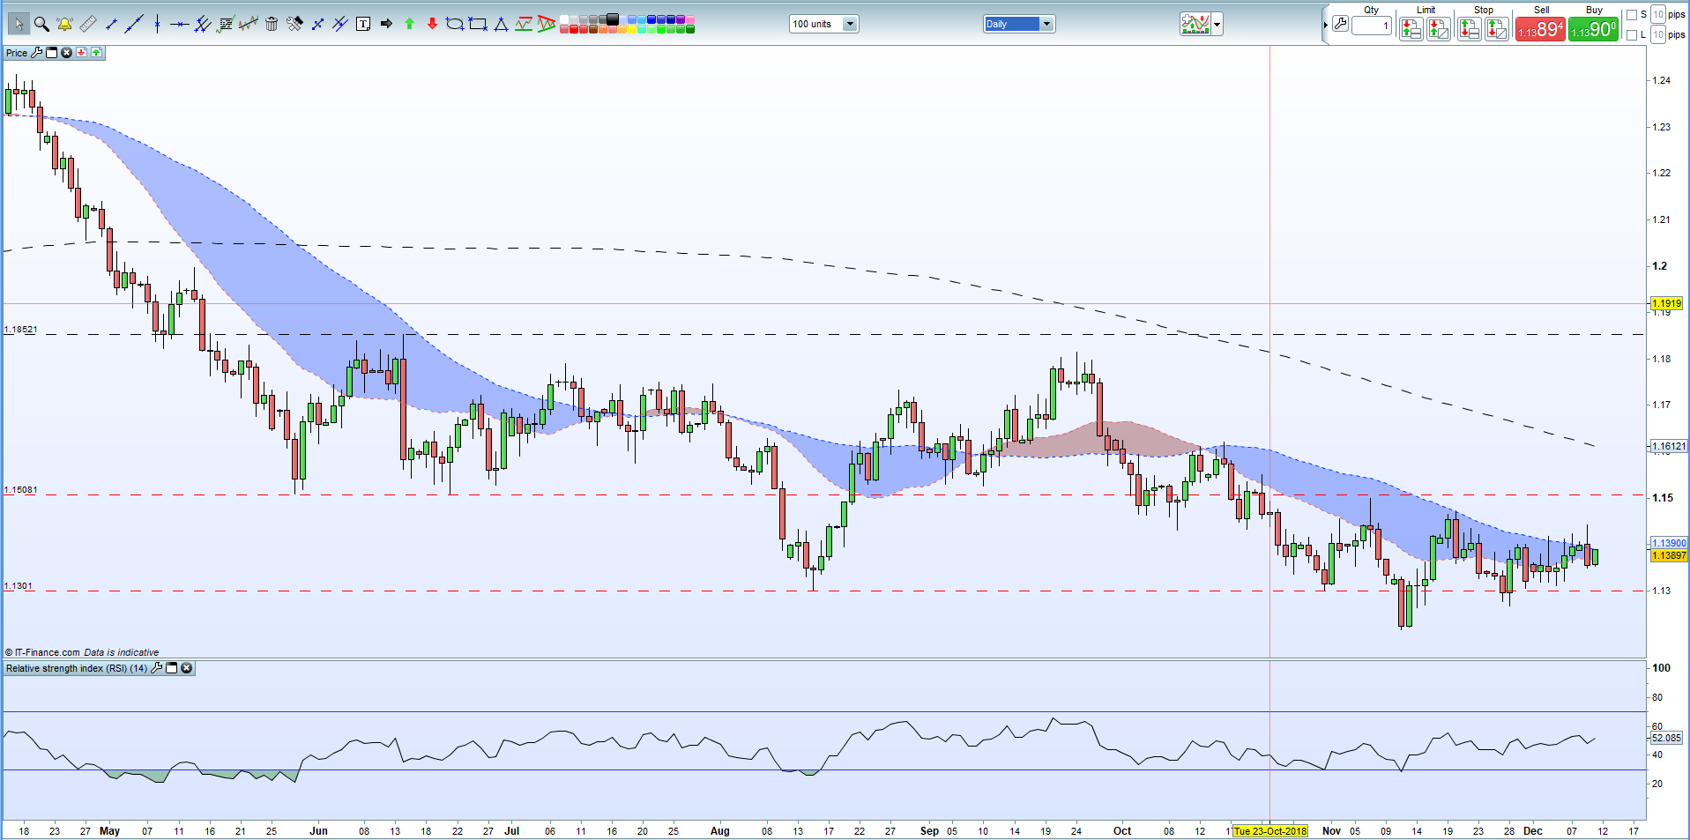Maximize the RSI indicator panel
Viewport: 1690px width, 840px height.
(x=171, y=668)
